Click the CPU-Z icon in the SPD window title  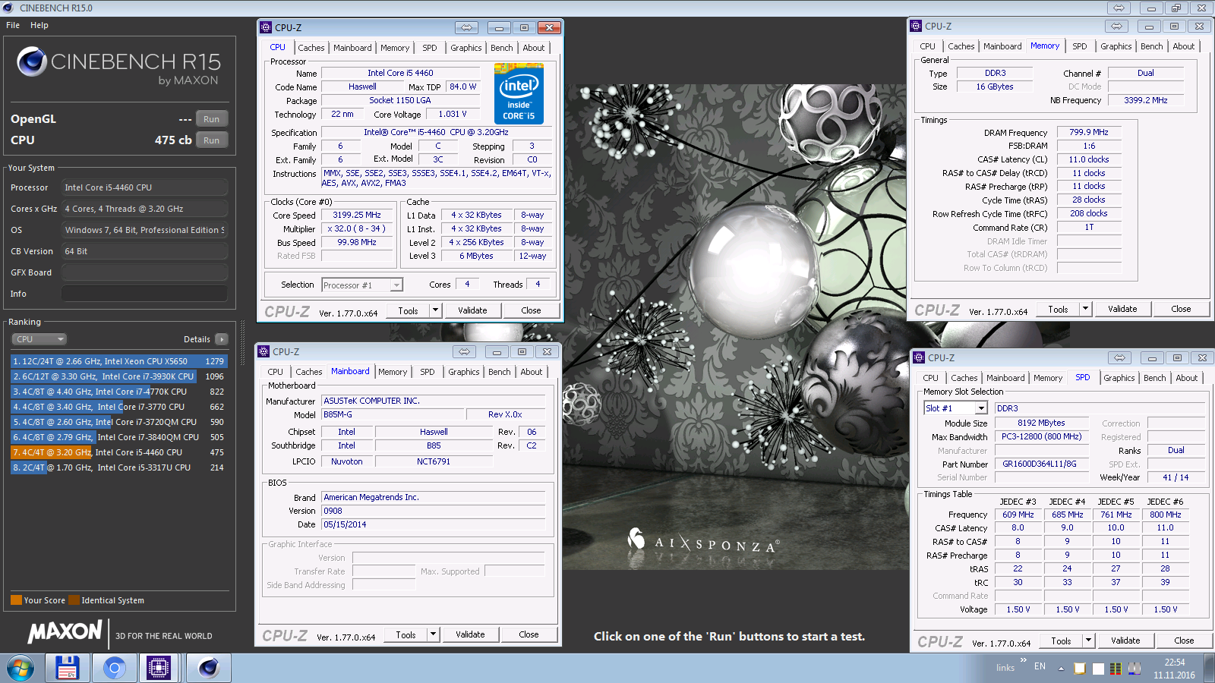click(919, 357)
